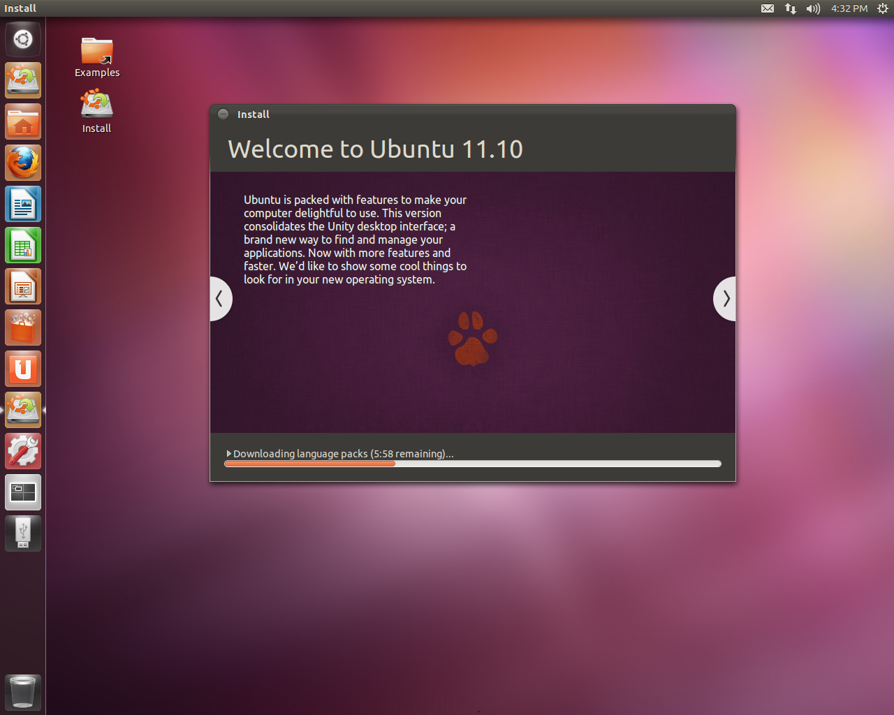Click the top Install Ubuntu launcher icon
Screen dimensions: 894x715
coord(23,80)
